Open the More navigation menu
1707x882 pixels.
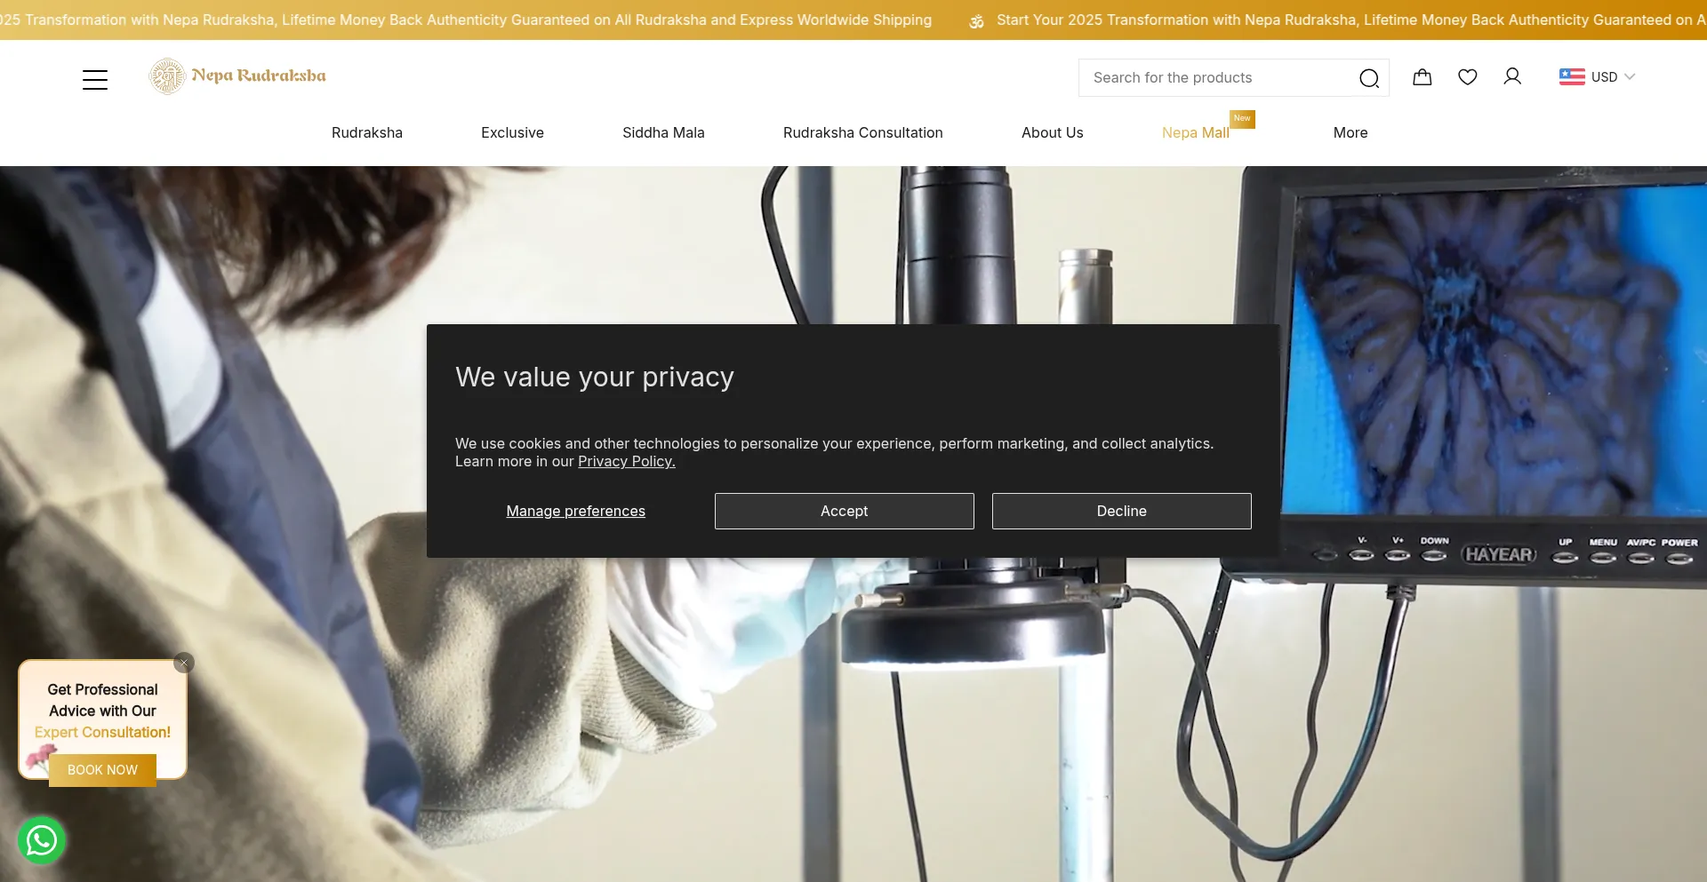tap(1350, 132)
